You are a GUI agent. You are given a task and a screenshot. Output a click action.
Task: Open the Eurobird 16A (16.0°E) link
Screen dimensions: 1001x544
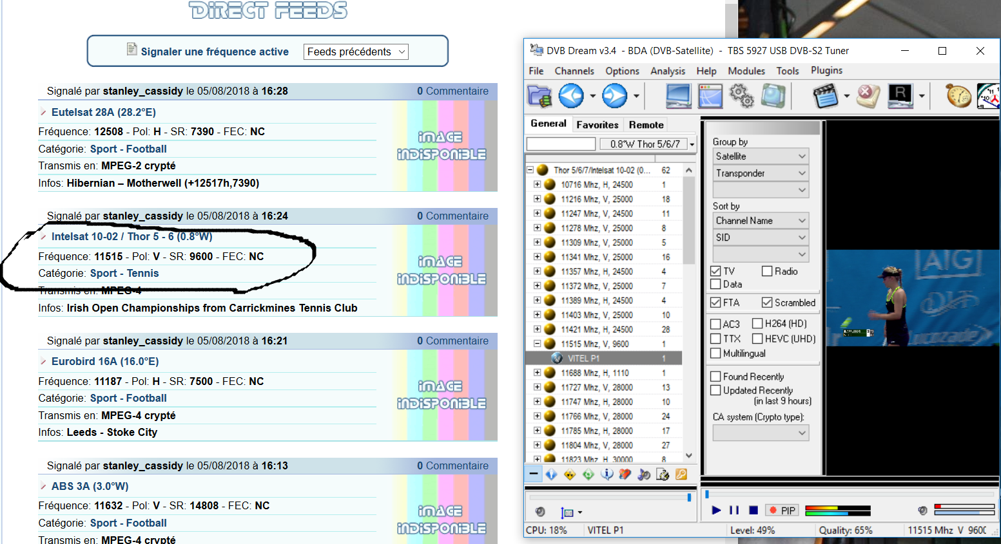tap(105, 361)
